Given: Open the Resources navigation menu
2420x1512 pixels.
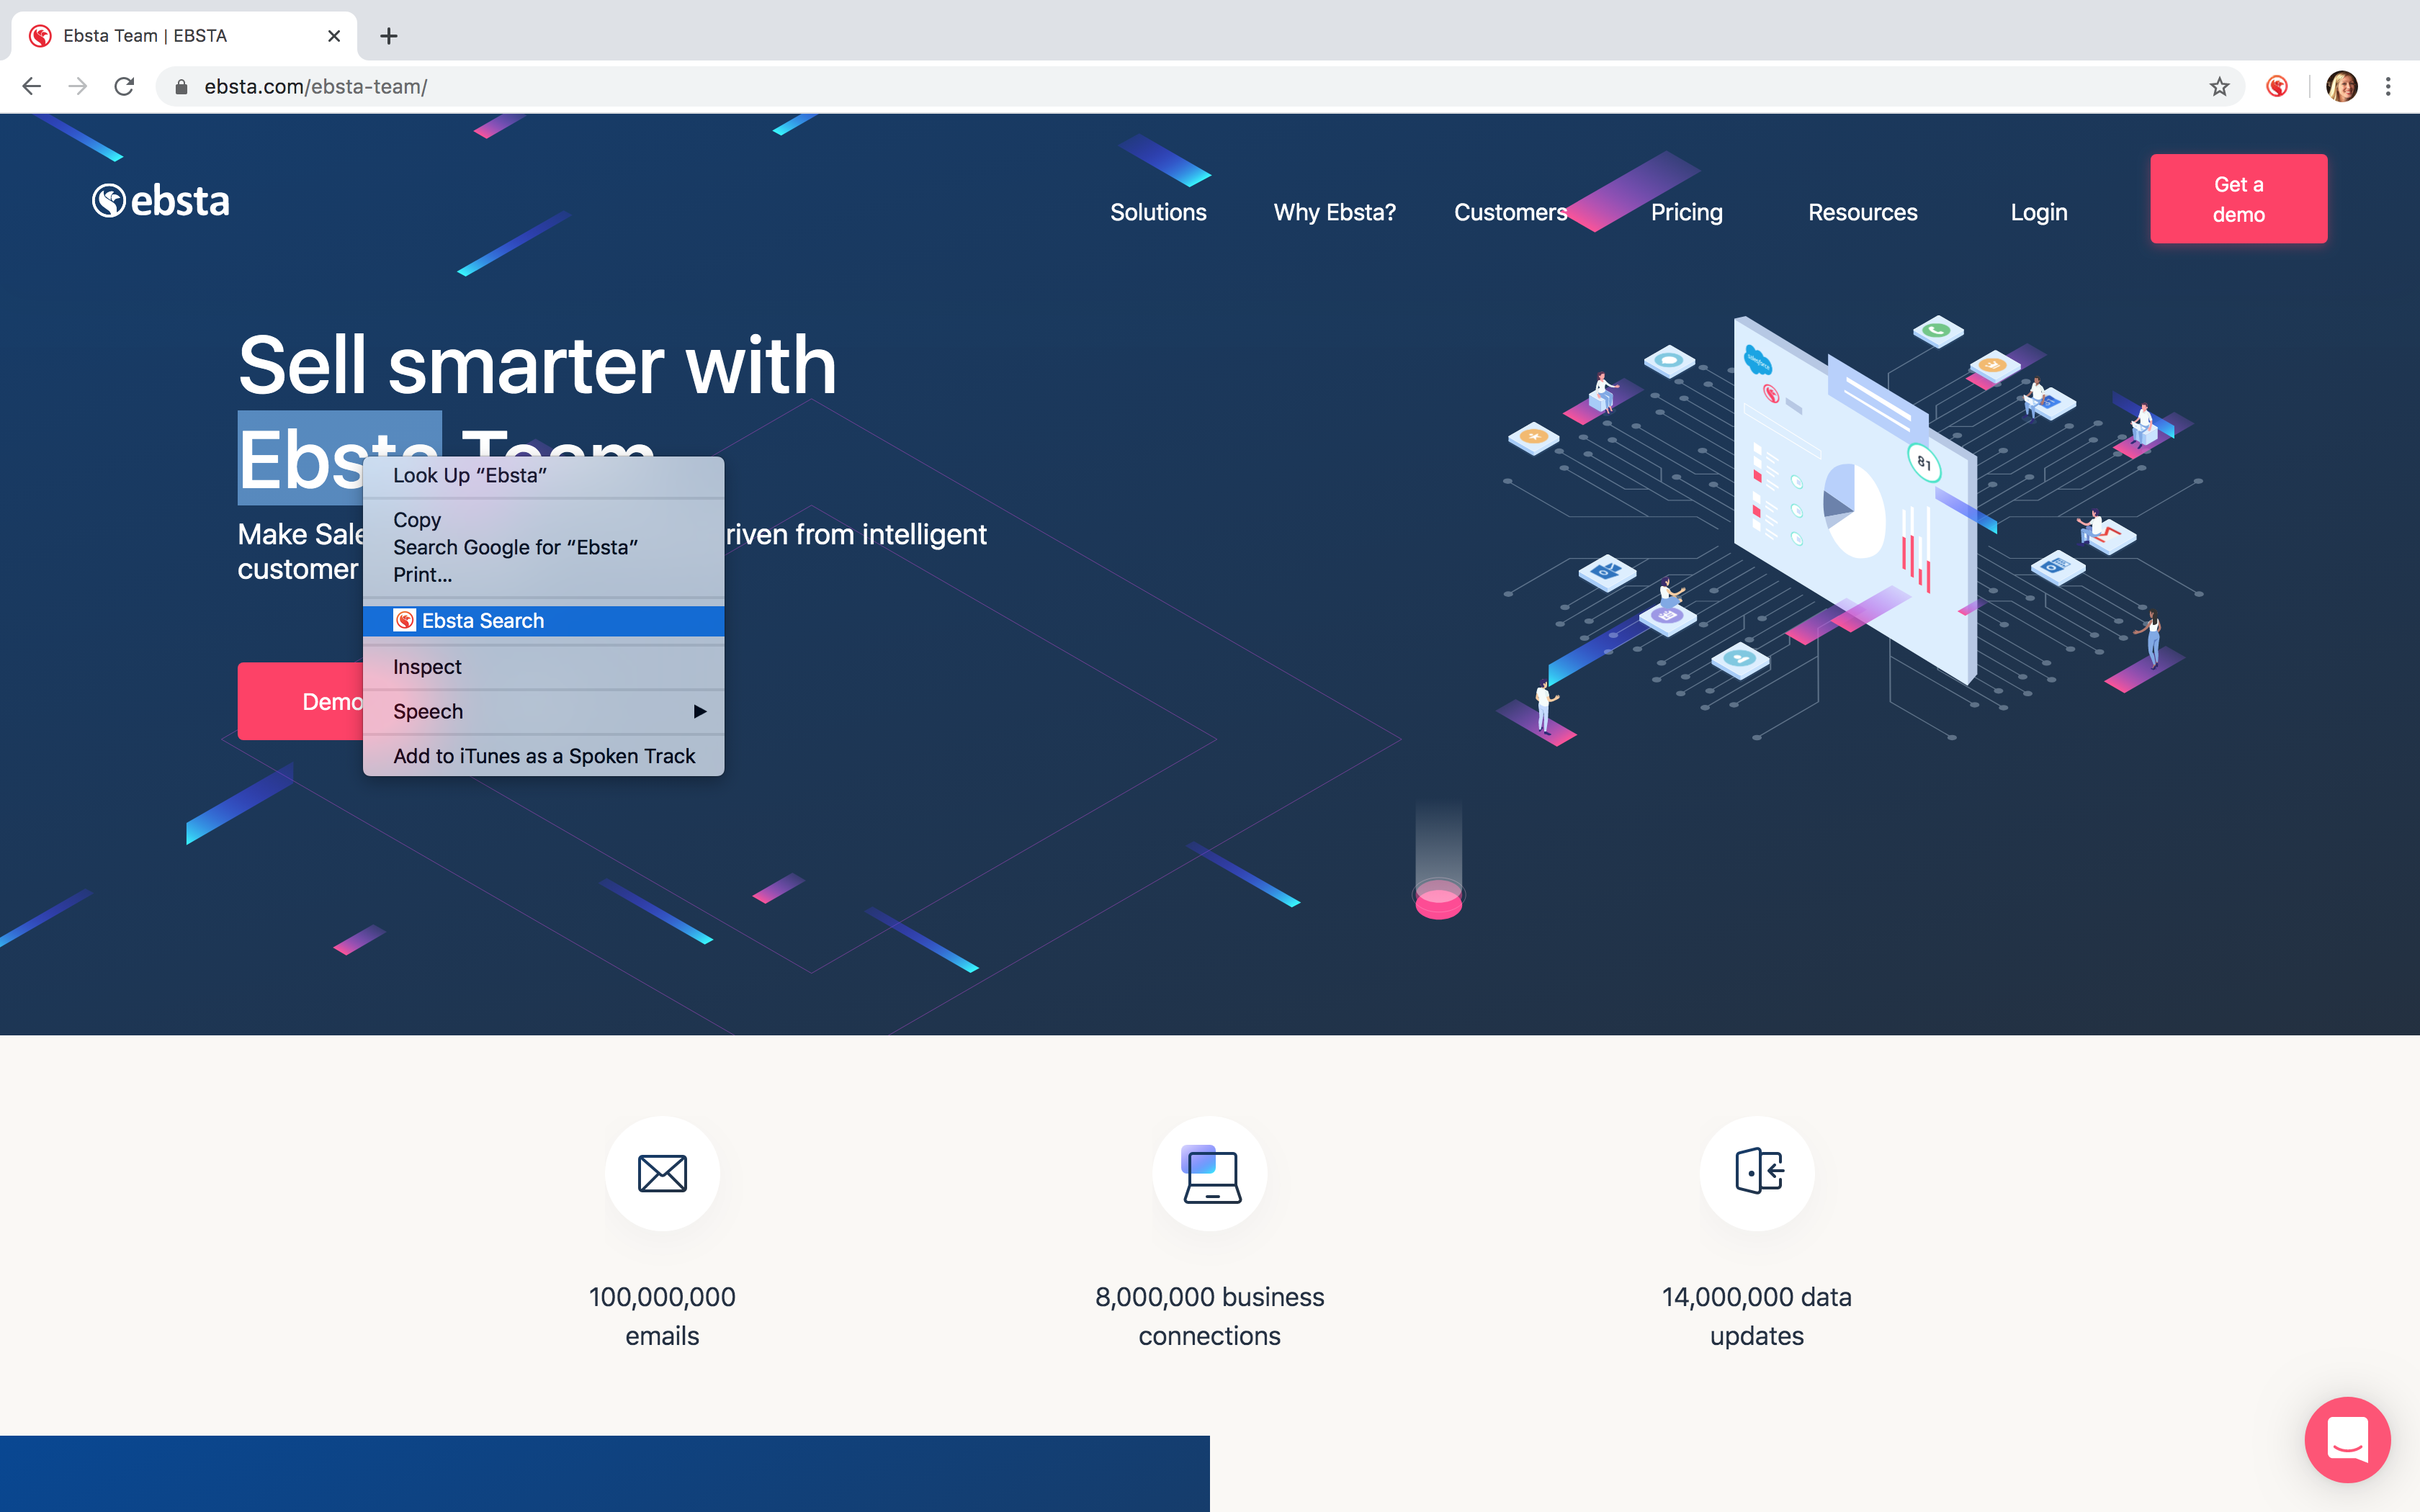Looking at the screenshot, I should 1862,212.
